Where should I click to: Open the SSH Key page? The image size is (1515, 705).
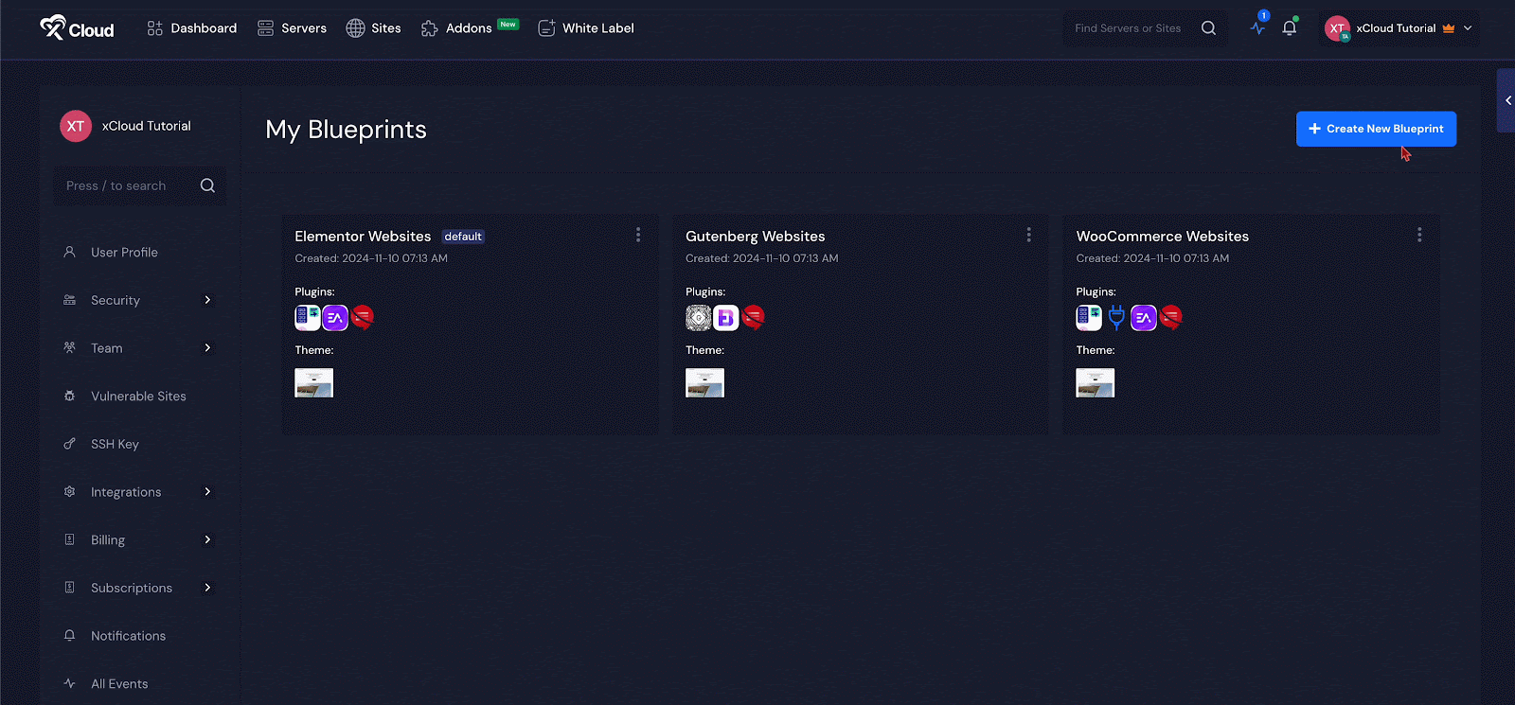click(x=115, y=445)
